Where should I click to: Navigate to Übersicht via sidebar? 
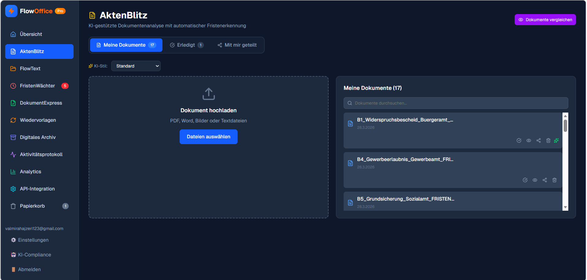tap(30, 34)
